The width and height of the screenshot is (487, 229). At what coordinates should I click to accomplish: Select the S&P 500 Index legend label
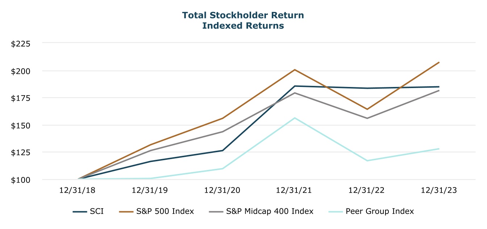(165, 211)
